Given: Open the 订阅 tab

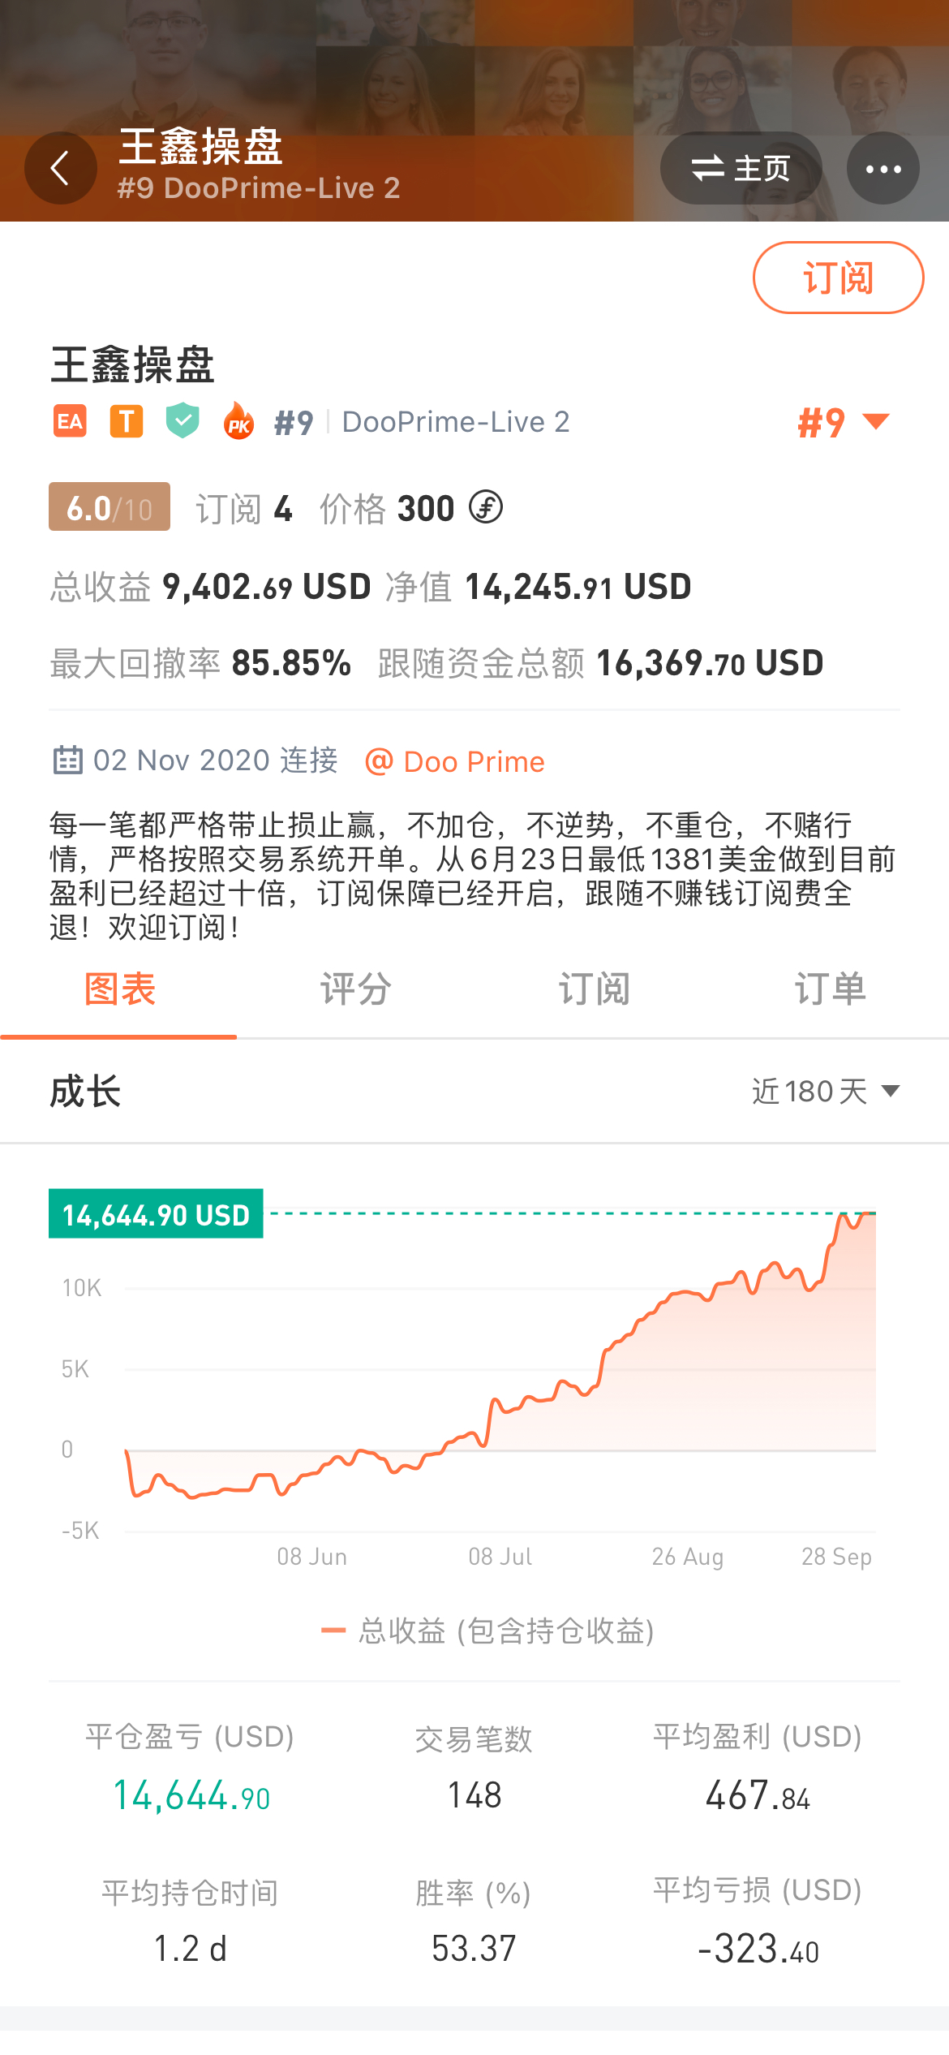Looking at the screenshot, I should (593, 989).
